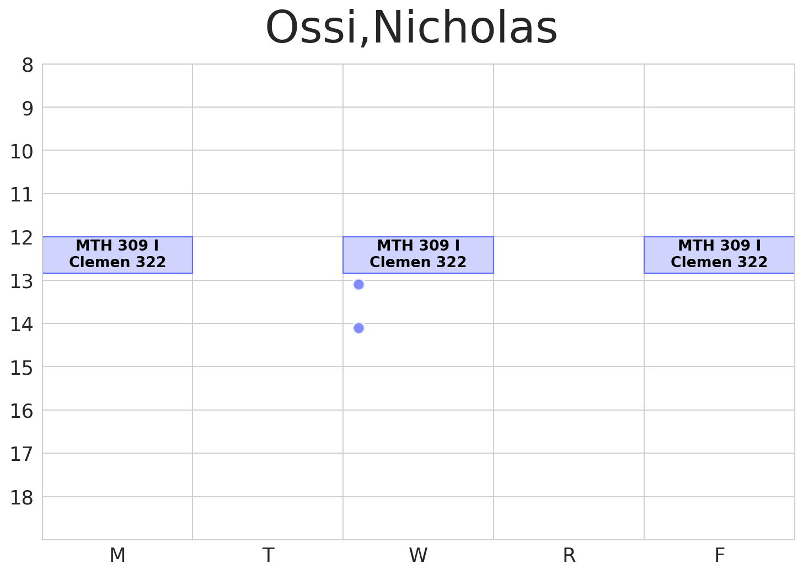Click the 13 hour axis label
803x574 pixels.
click(x=22, y=281)
